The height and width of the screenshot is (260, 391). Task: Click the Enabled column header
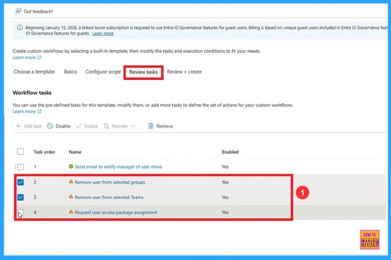230,152
